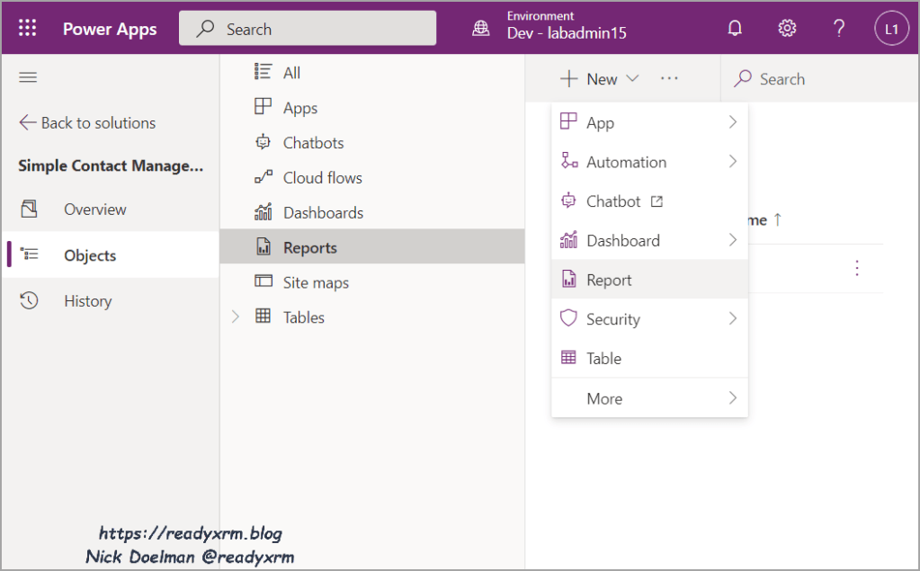Expand the App submenu
This screenshot has width=920, height=571.
point(732,122)
